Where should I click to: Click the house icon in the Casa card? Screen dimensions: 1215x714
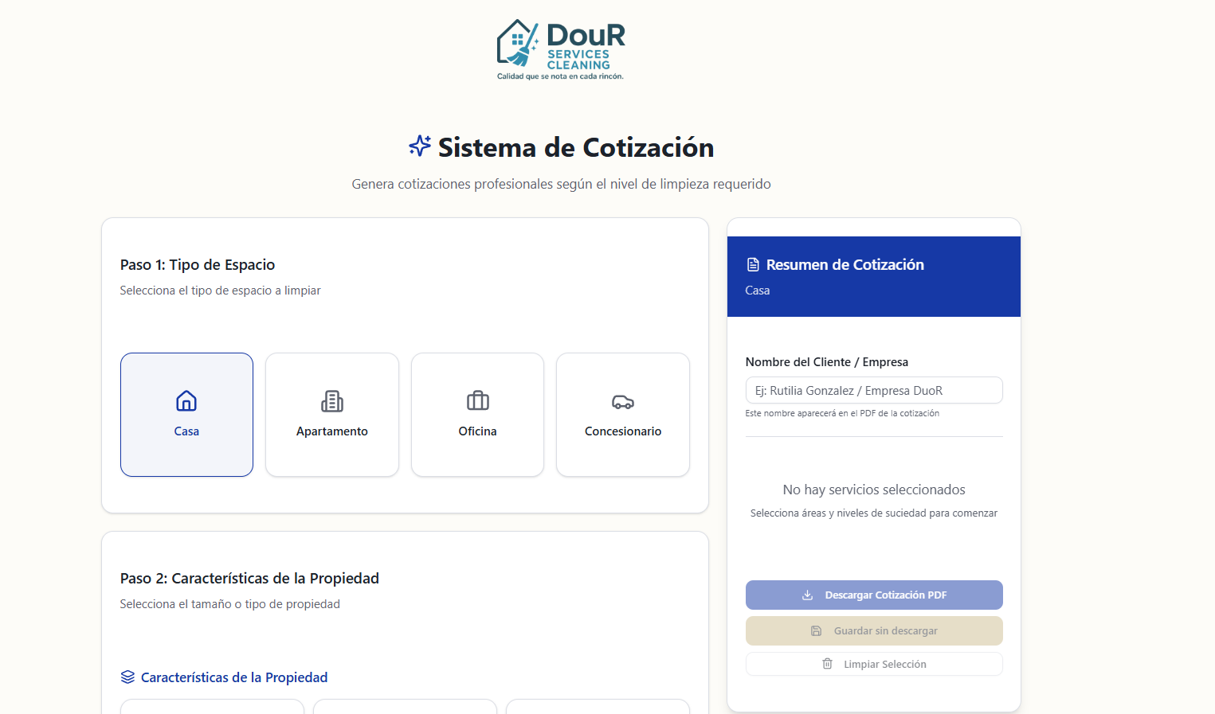186,400
